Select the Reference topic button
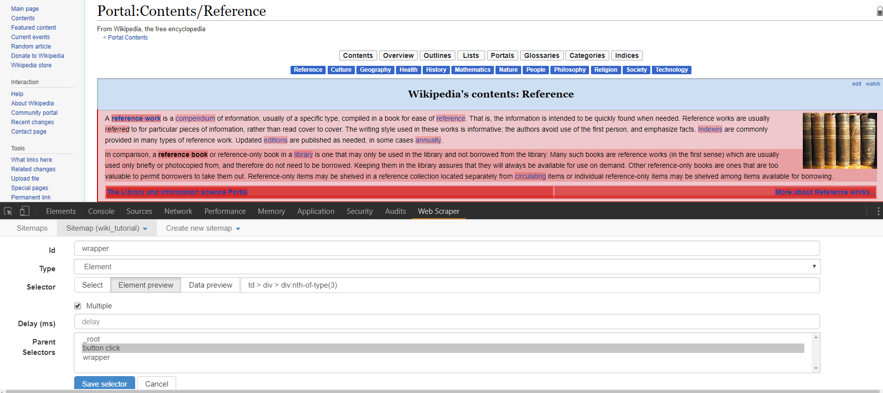883x393 pixels. point(308,70)
